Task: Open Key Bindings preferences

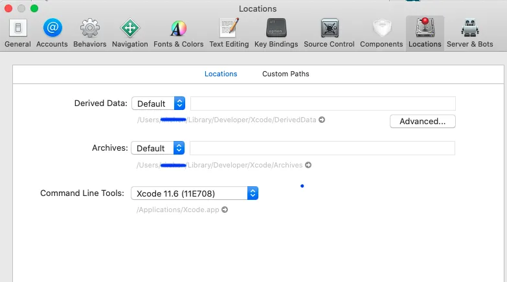Action: pyautogui.click(x=276, y=33)
